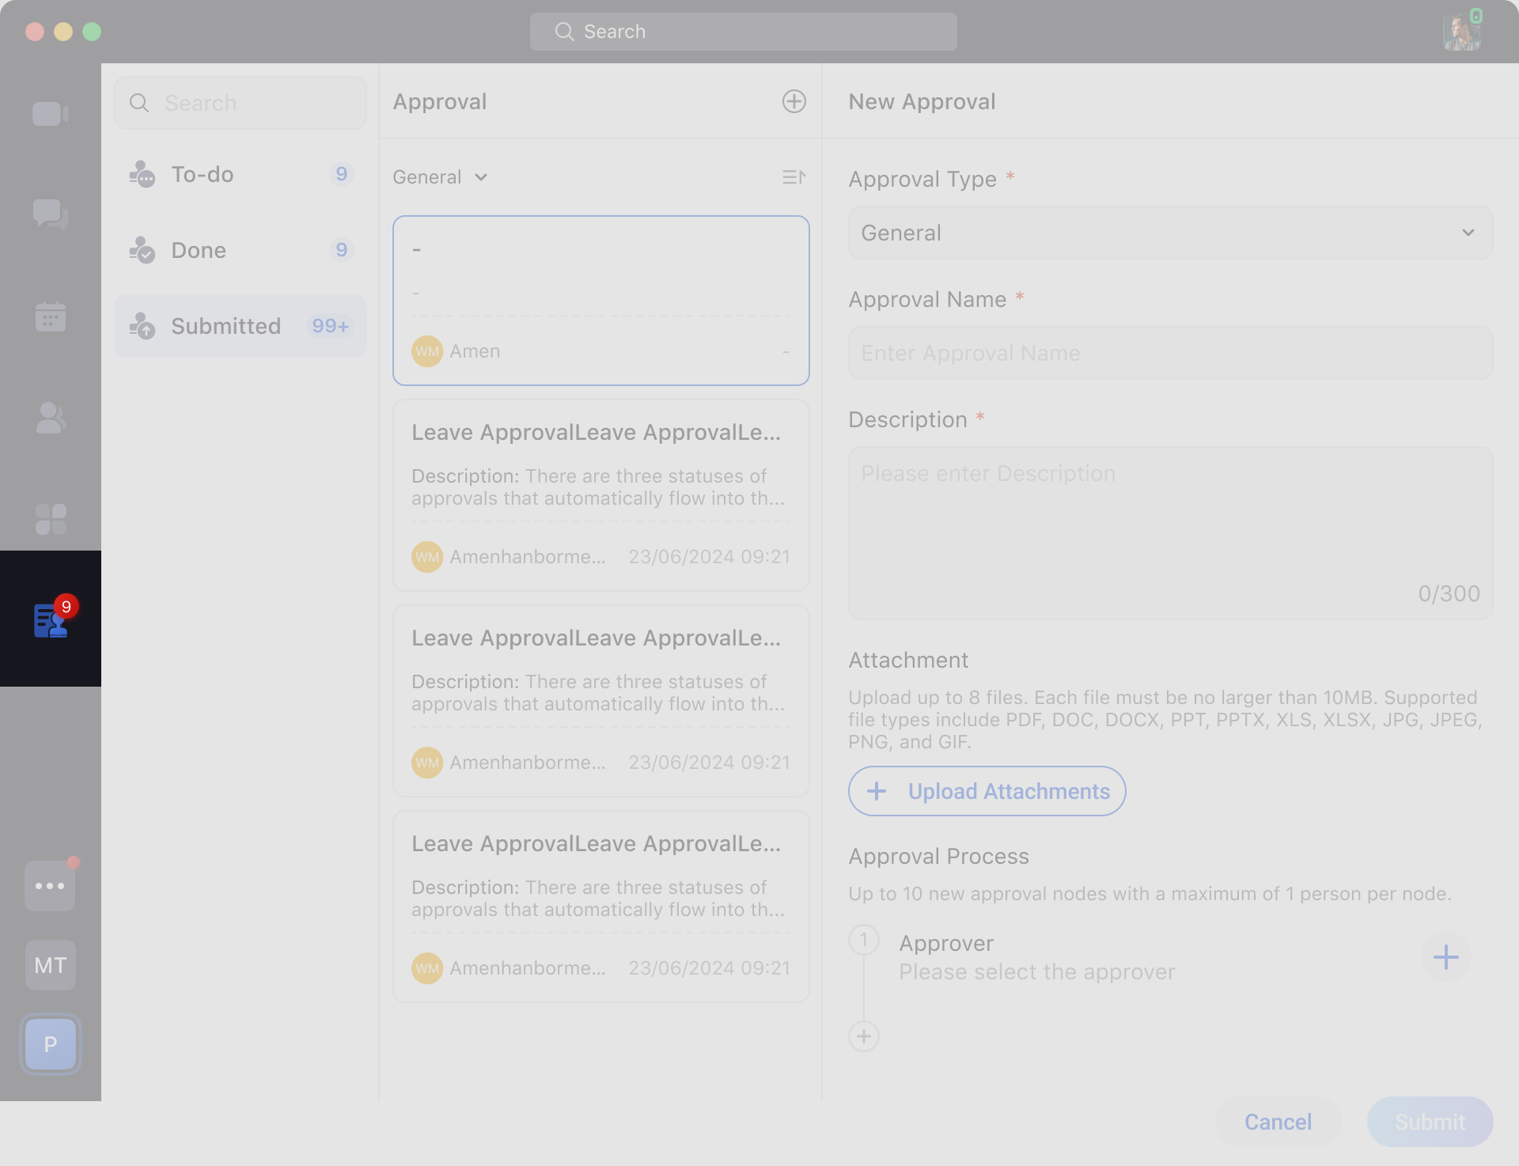Expand the General filter dropdown

pyautogui.click(x=440, y=177)
